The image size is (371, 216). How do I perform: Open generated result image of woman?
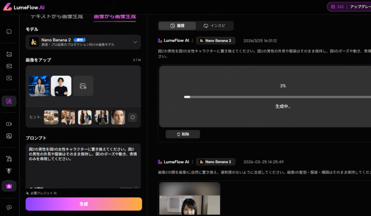[x=190, y=198]
